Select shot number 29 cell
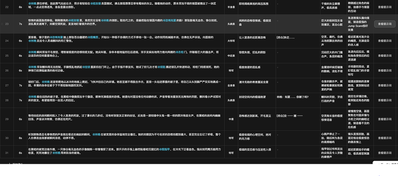Screen dimensions: 398x176 pyautogui.click(x=7, y=119)
